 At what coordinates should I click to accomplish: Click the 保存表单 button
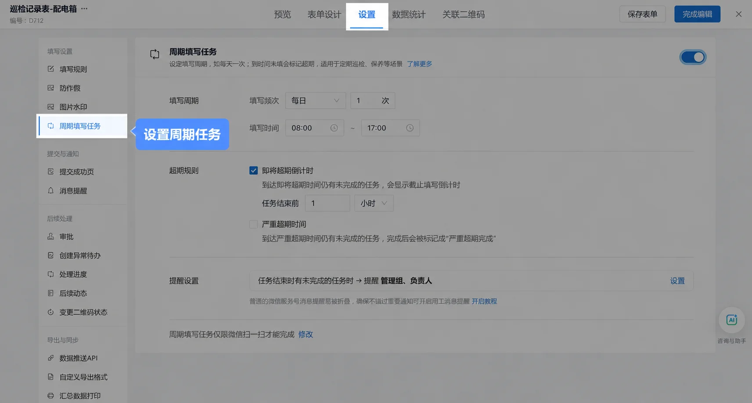click(642, 14)
